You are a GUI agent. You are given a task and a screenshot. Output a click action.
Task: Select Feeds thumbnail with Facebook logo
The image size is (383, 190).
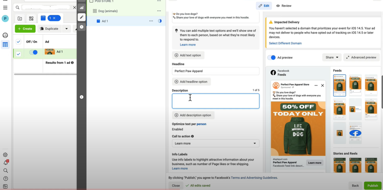click(355, 133)
